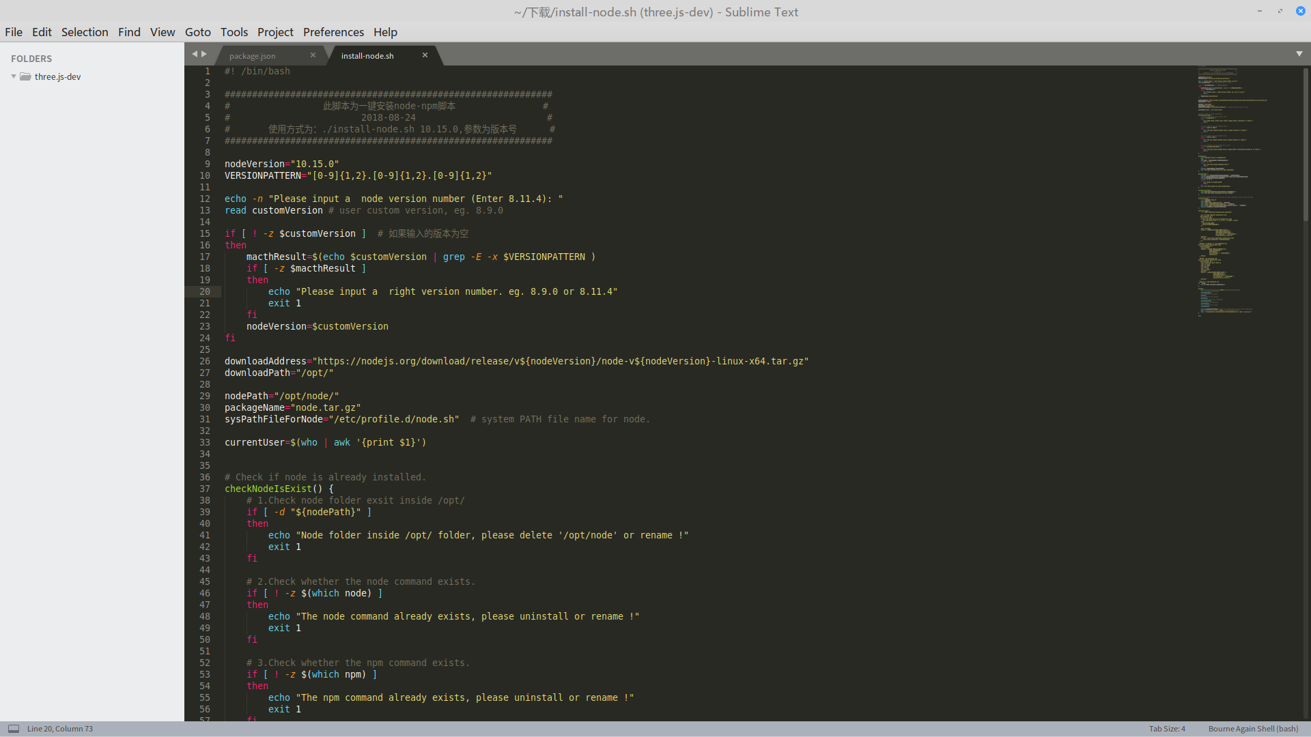Image resolution: width=1311 pixels, height=737 pixels.
Task: Open Preferences menu
Action: point(333,31)
